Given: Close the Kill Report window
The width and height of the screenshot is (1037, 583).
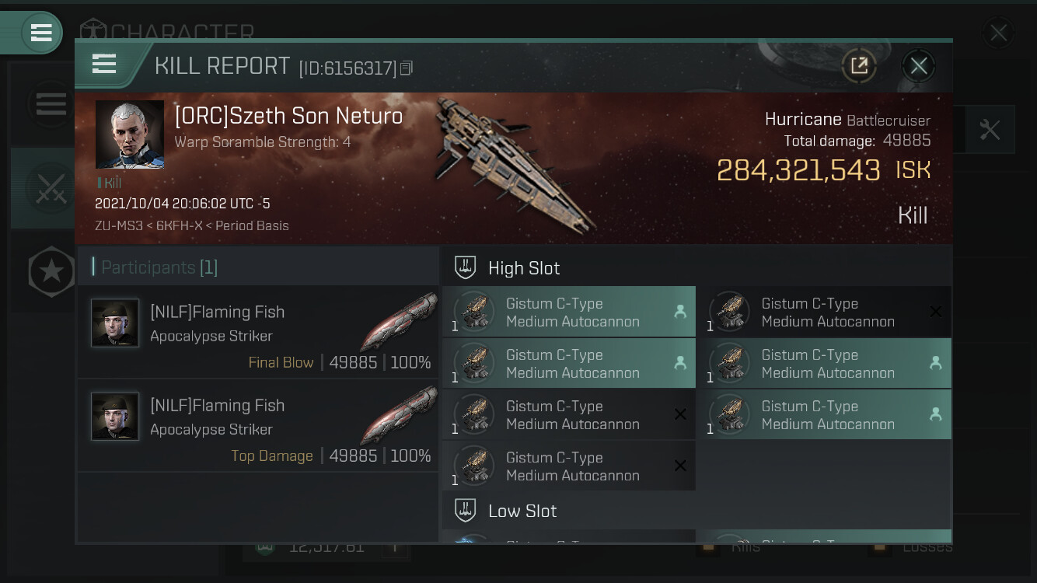Looking at the screenshot, I should pos(918,66).
